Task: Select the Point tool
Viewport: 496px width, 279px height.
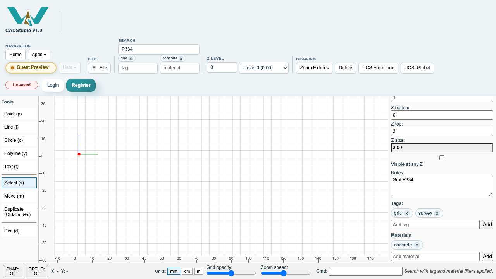Action: [x=19, y=114]
